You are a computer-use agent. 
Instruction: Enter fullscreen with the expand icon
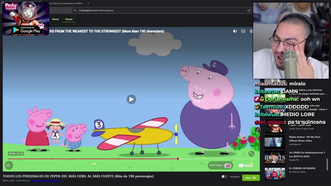(x=251, y=154)
